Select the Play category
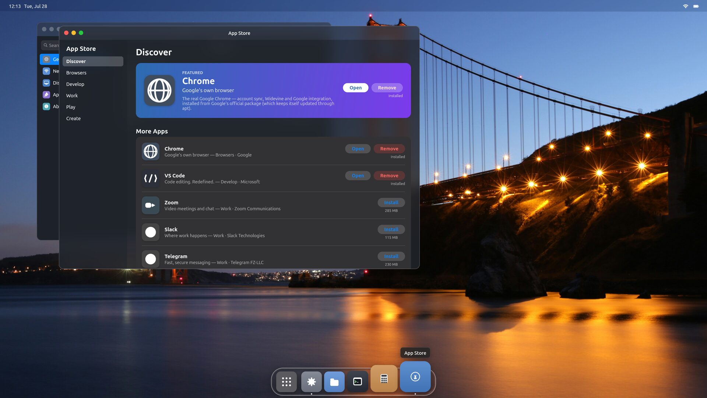The height and width of the screenshot is (398, 707). click(x=93, y=107)
